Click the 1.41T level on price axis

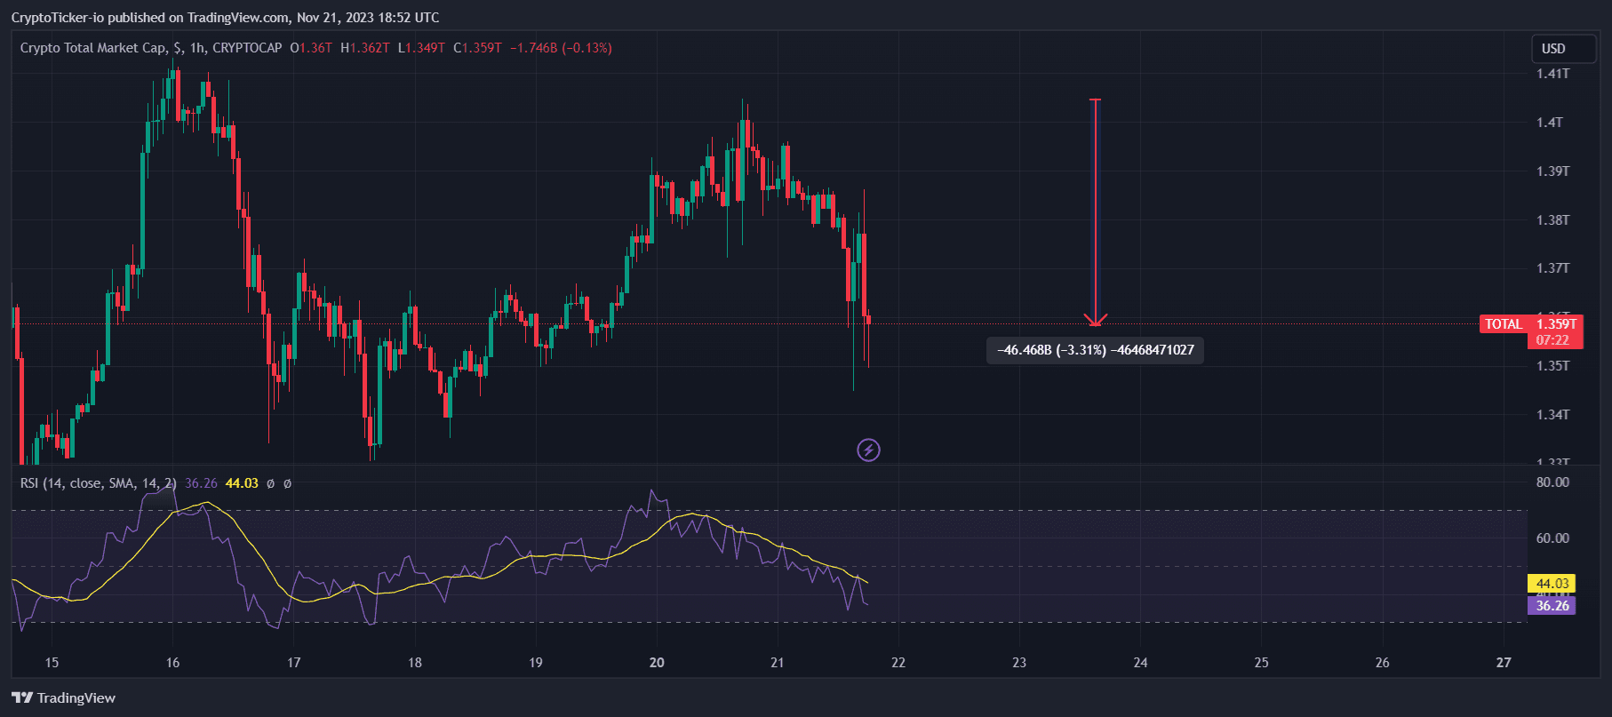point(1552,74)
